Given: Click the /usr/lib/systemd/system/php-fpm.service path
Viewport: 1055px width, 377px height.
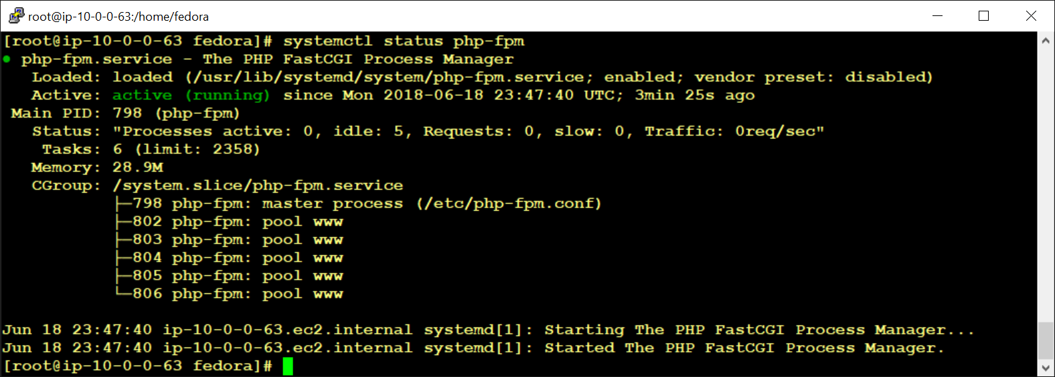Looking at the screenshot, I should [388, 78].
